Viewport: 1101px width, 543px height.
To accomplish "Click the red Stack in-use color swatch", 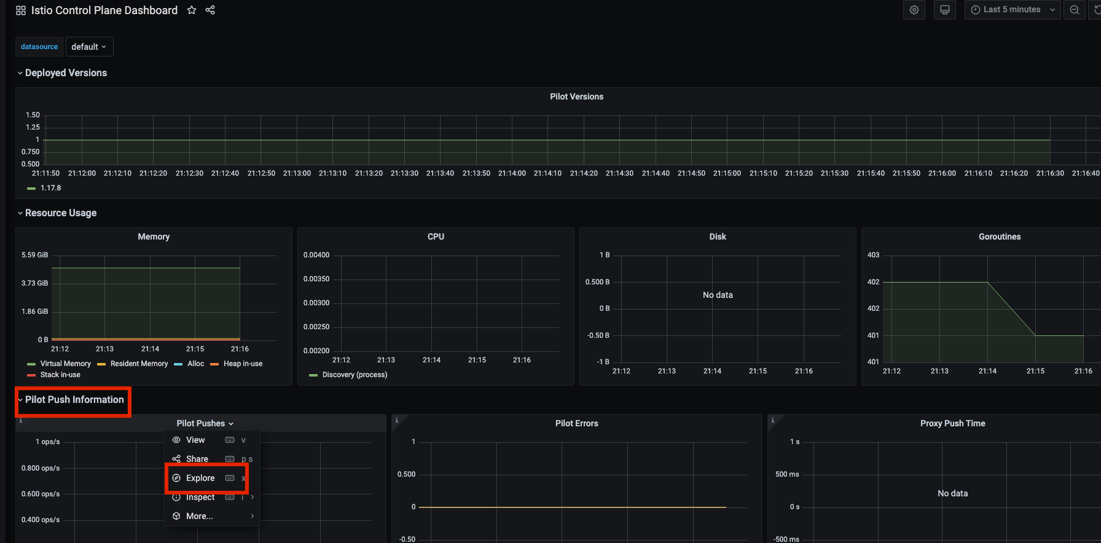I will pos(31,375).
